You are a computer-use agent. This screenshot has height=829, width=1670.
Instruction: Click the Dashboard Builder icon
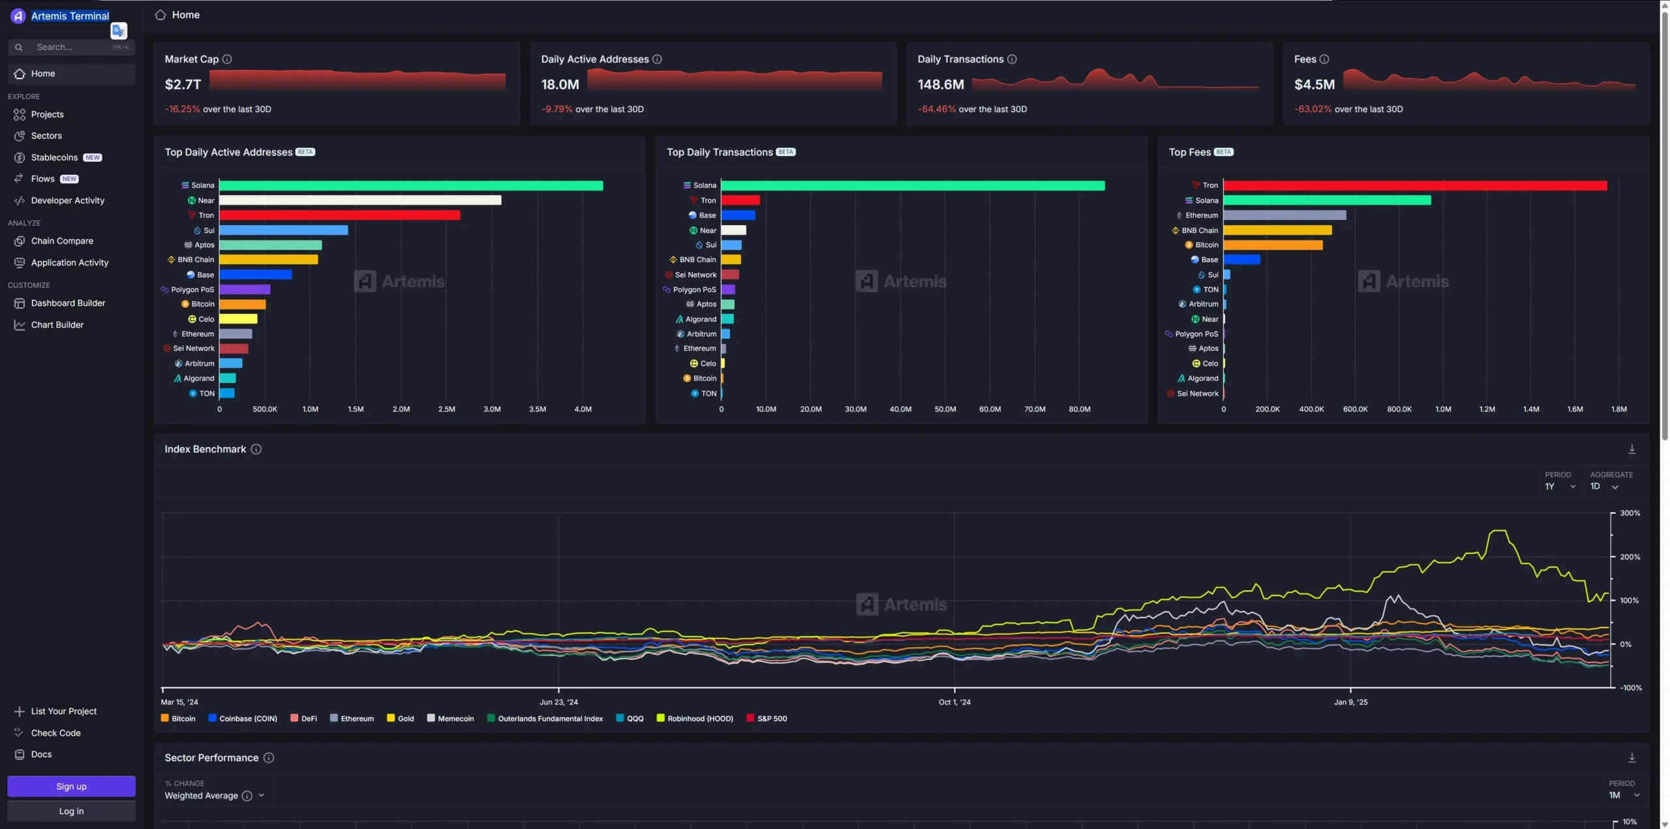click(20, 303)
